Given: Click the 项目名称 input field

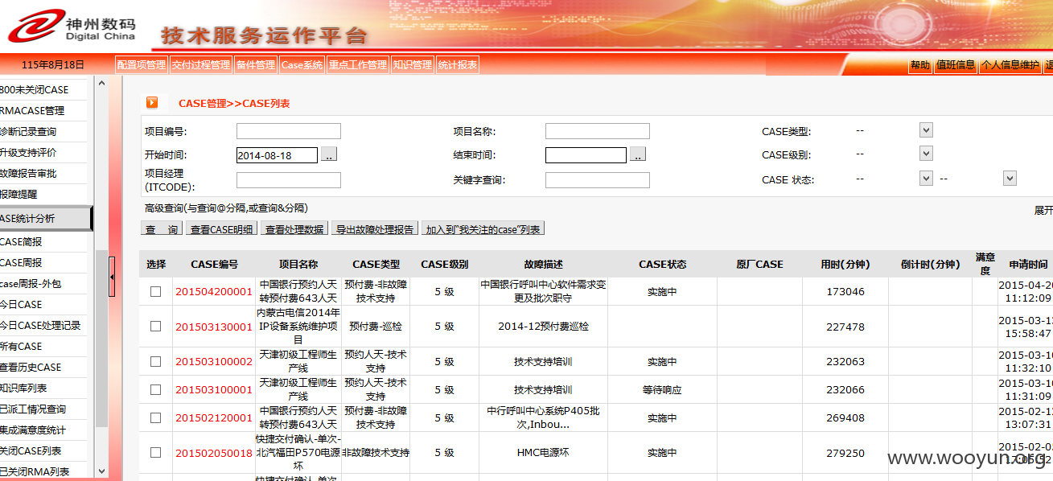Looking at the screenshot, I should coord(598,131).
